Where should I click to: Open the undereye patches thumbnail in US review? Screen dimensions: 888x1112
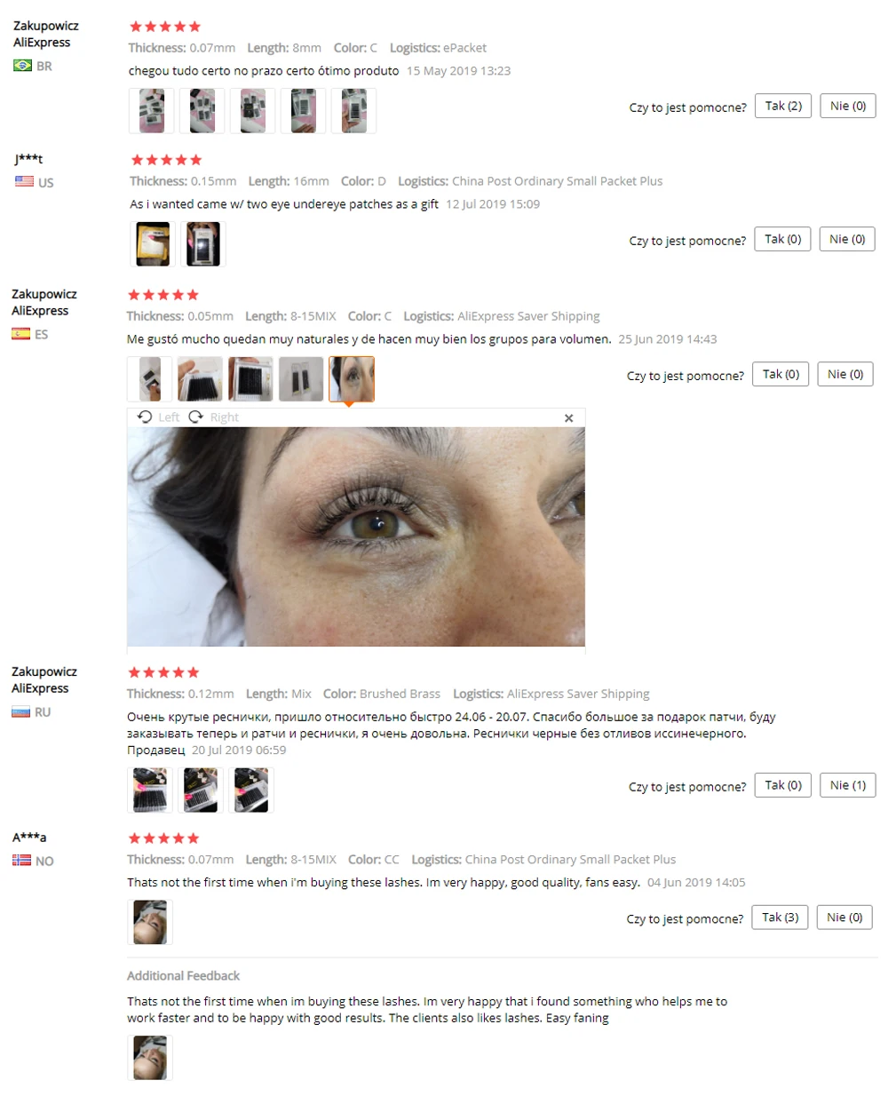(x=153, y=244)
